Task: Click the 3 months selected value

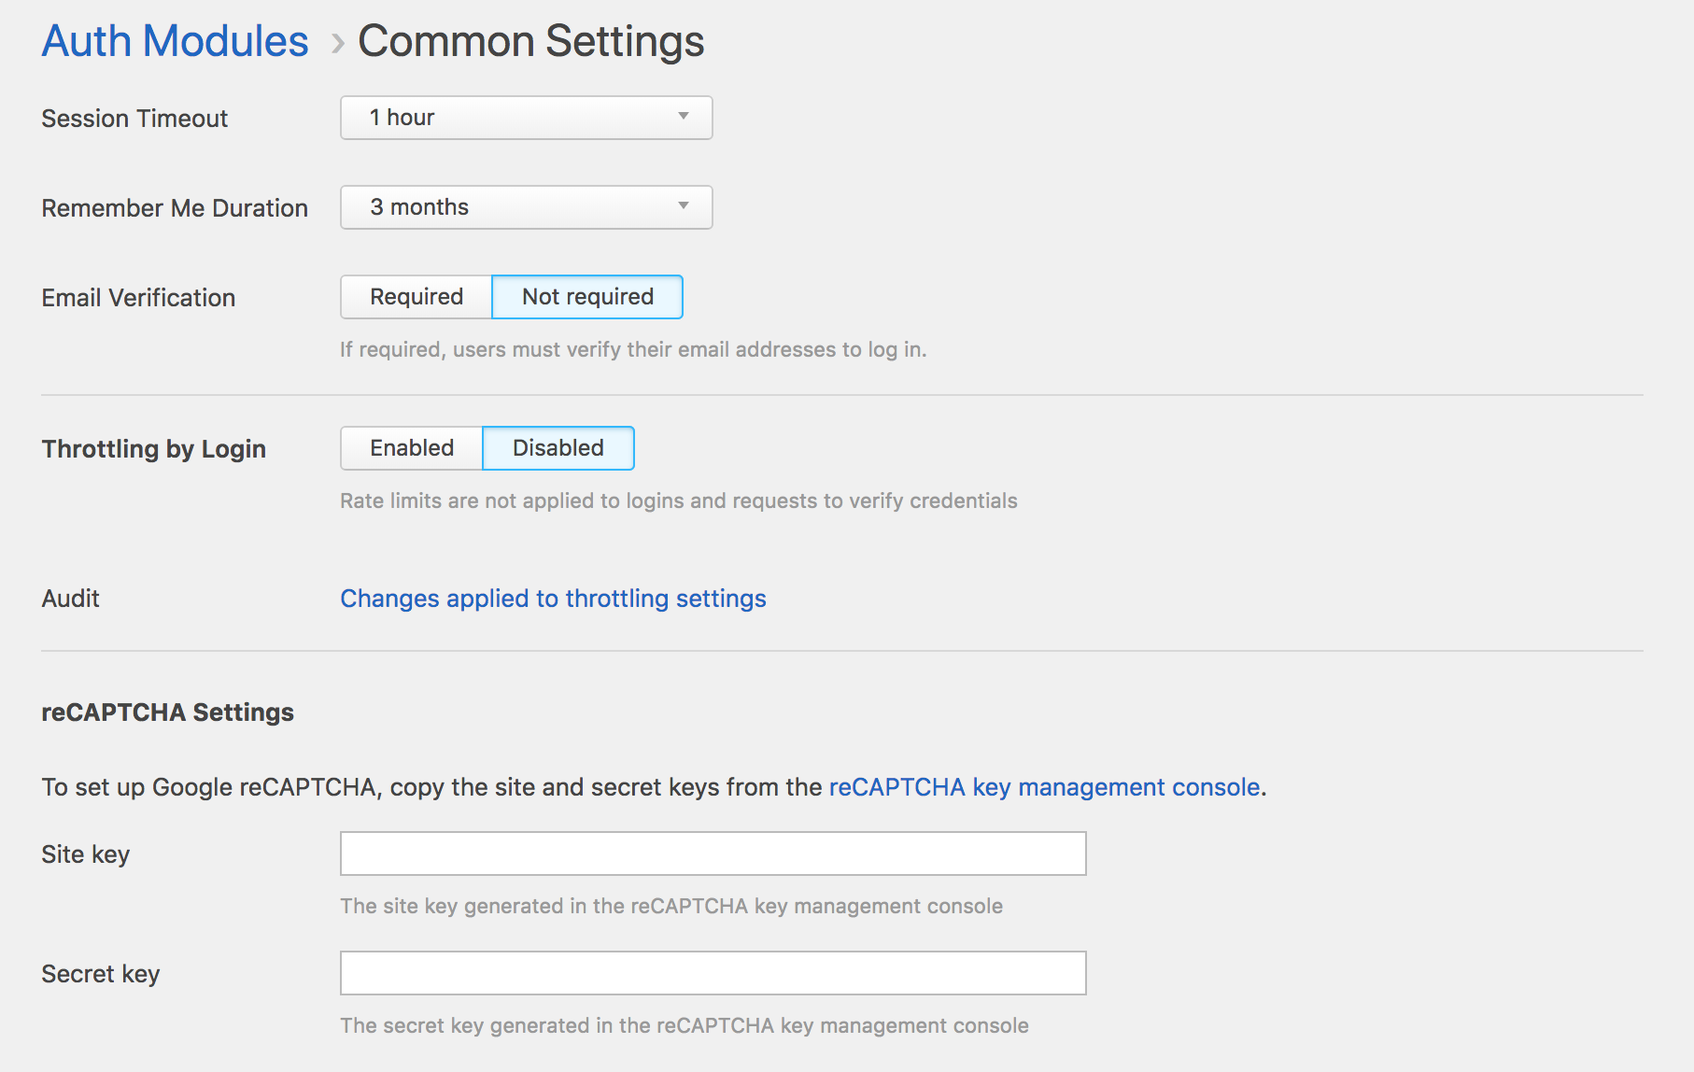Action: click(x=419, y=207)
